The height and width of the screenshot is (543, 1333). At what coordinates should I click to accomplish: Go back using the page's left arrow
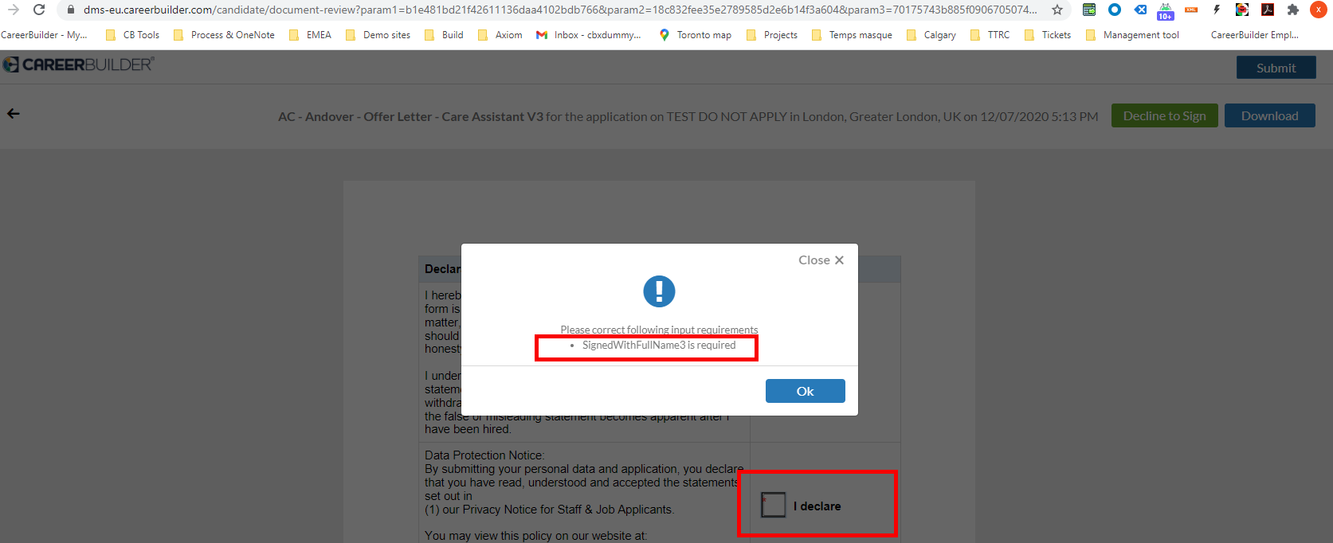(14, 113)
